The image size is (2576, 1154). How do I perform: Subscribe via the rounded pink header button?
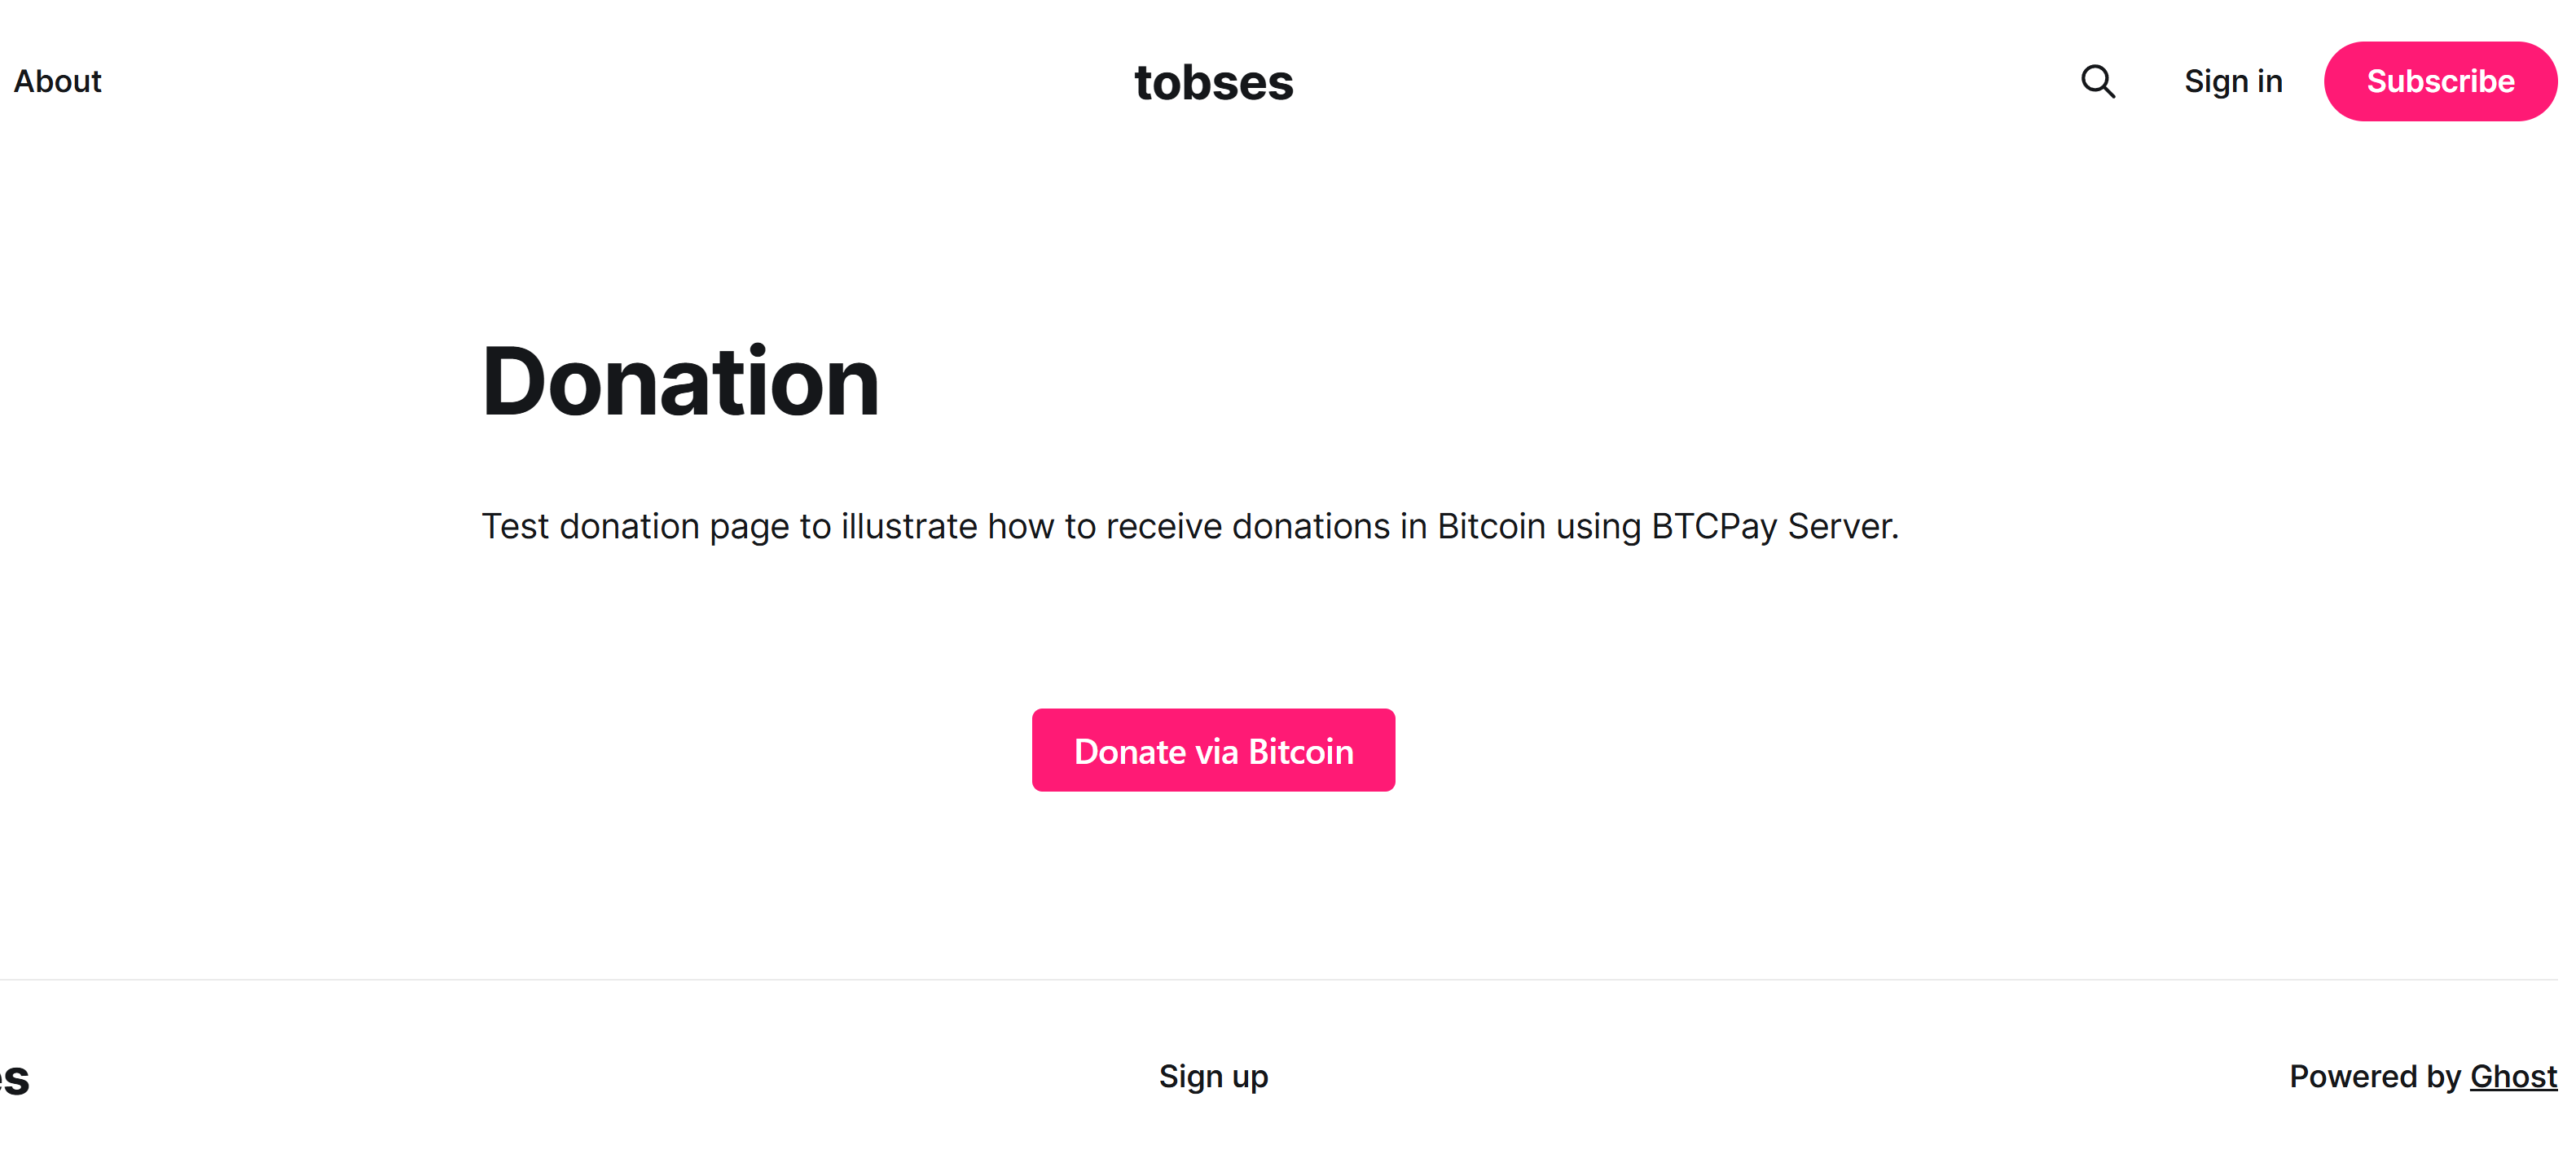click(2440, 81)
